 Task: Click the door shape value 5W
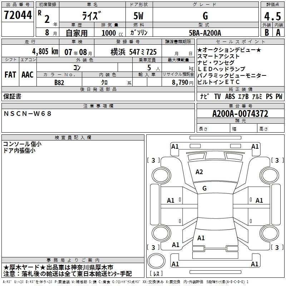139,16
